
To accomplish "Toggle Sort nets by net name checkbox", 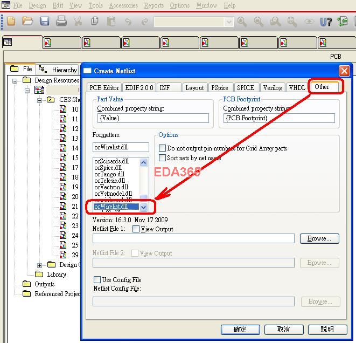I will 162,157.
